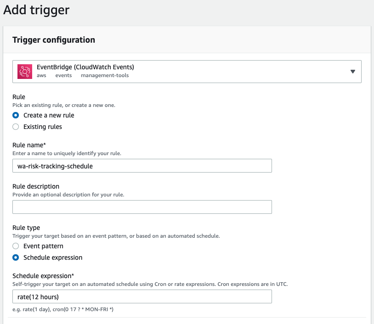Edit the rate(12 hours) schedule expression
The image size is (374, 324).
[142, 296]
